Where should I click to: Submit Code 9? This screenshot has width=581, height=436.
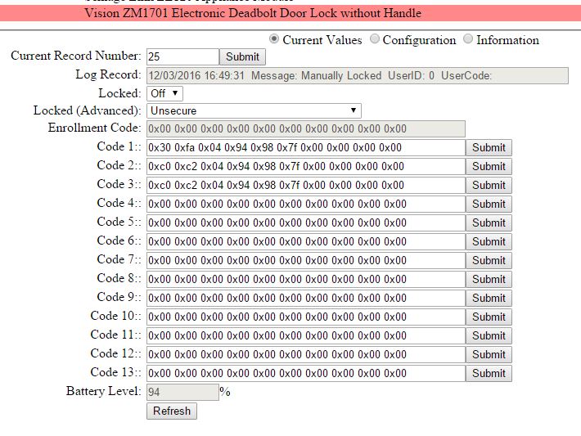489,299
